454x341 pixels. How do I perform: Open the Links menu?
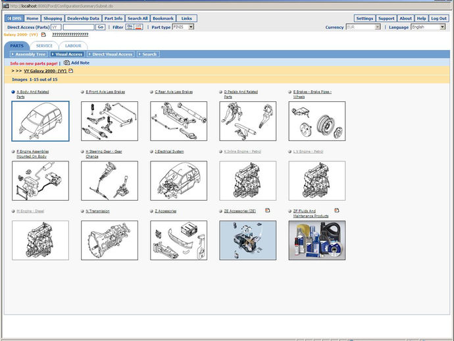pyautogui.click(x=186, y=18)
